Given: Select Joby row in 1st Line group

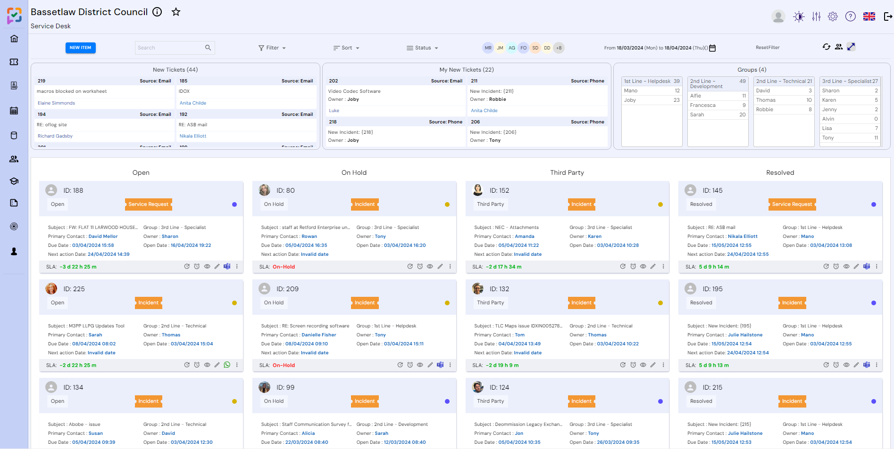Looking at the screenshot, I should [x=652, y=100].
